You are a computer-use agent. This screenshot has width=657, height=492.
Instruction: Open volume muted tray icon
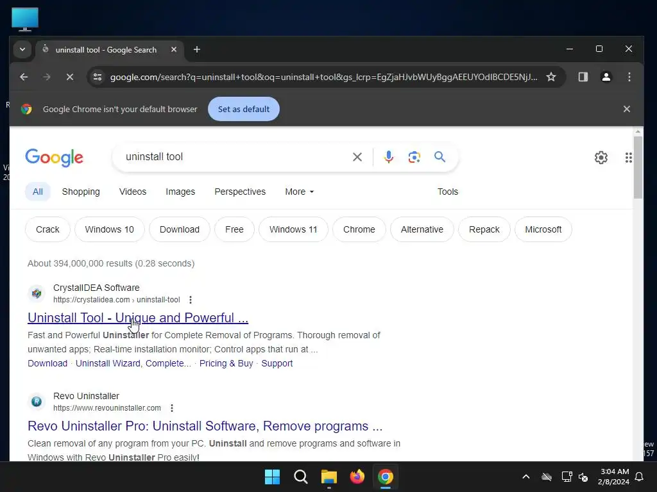tap(583, 477)
